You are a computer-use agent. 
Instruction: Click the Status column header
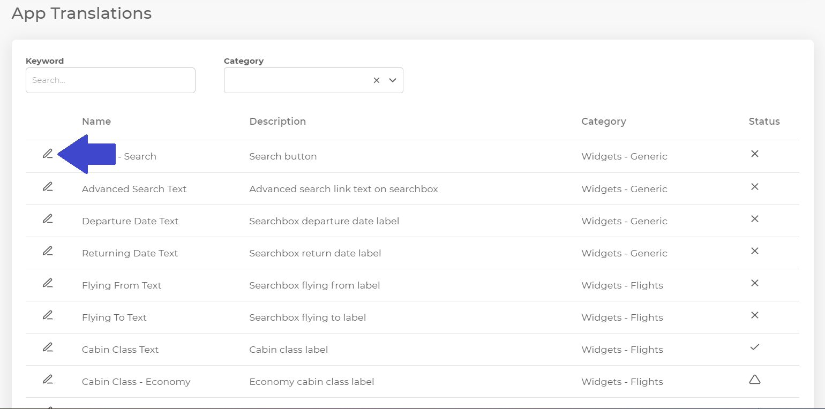coord(764,122)
